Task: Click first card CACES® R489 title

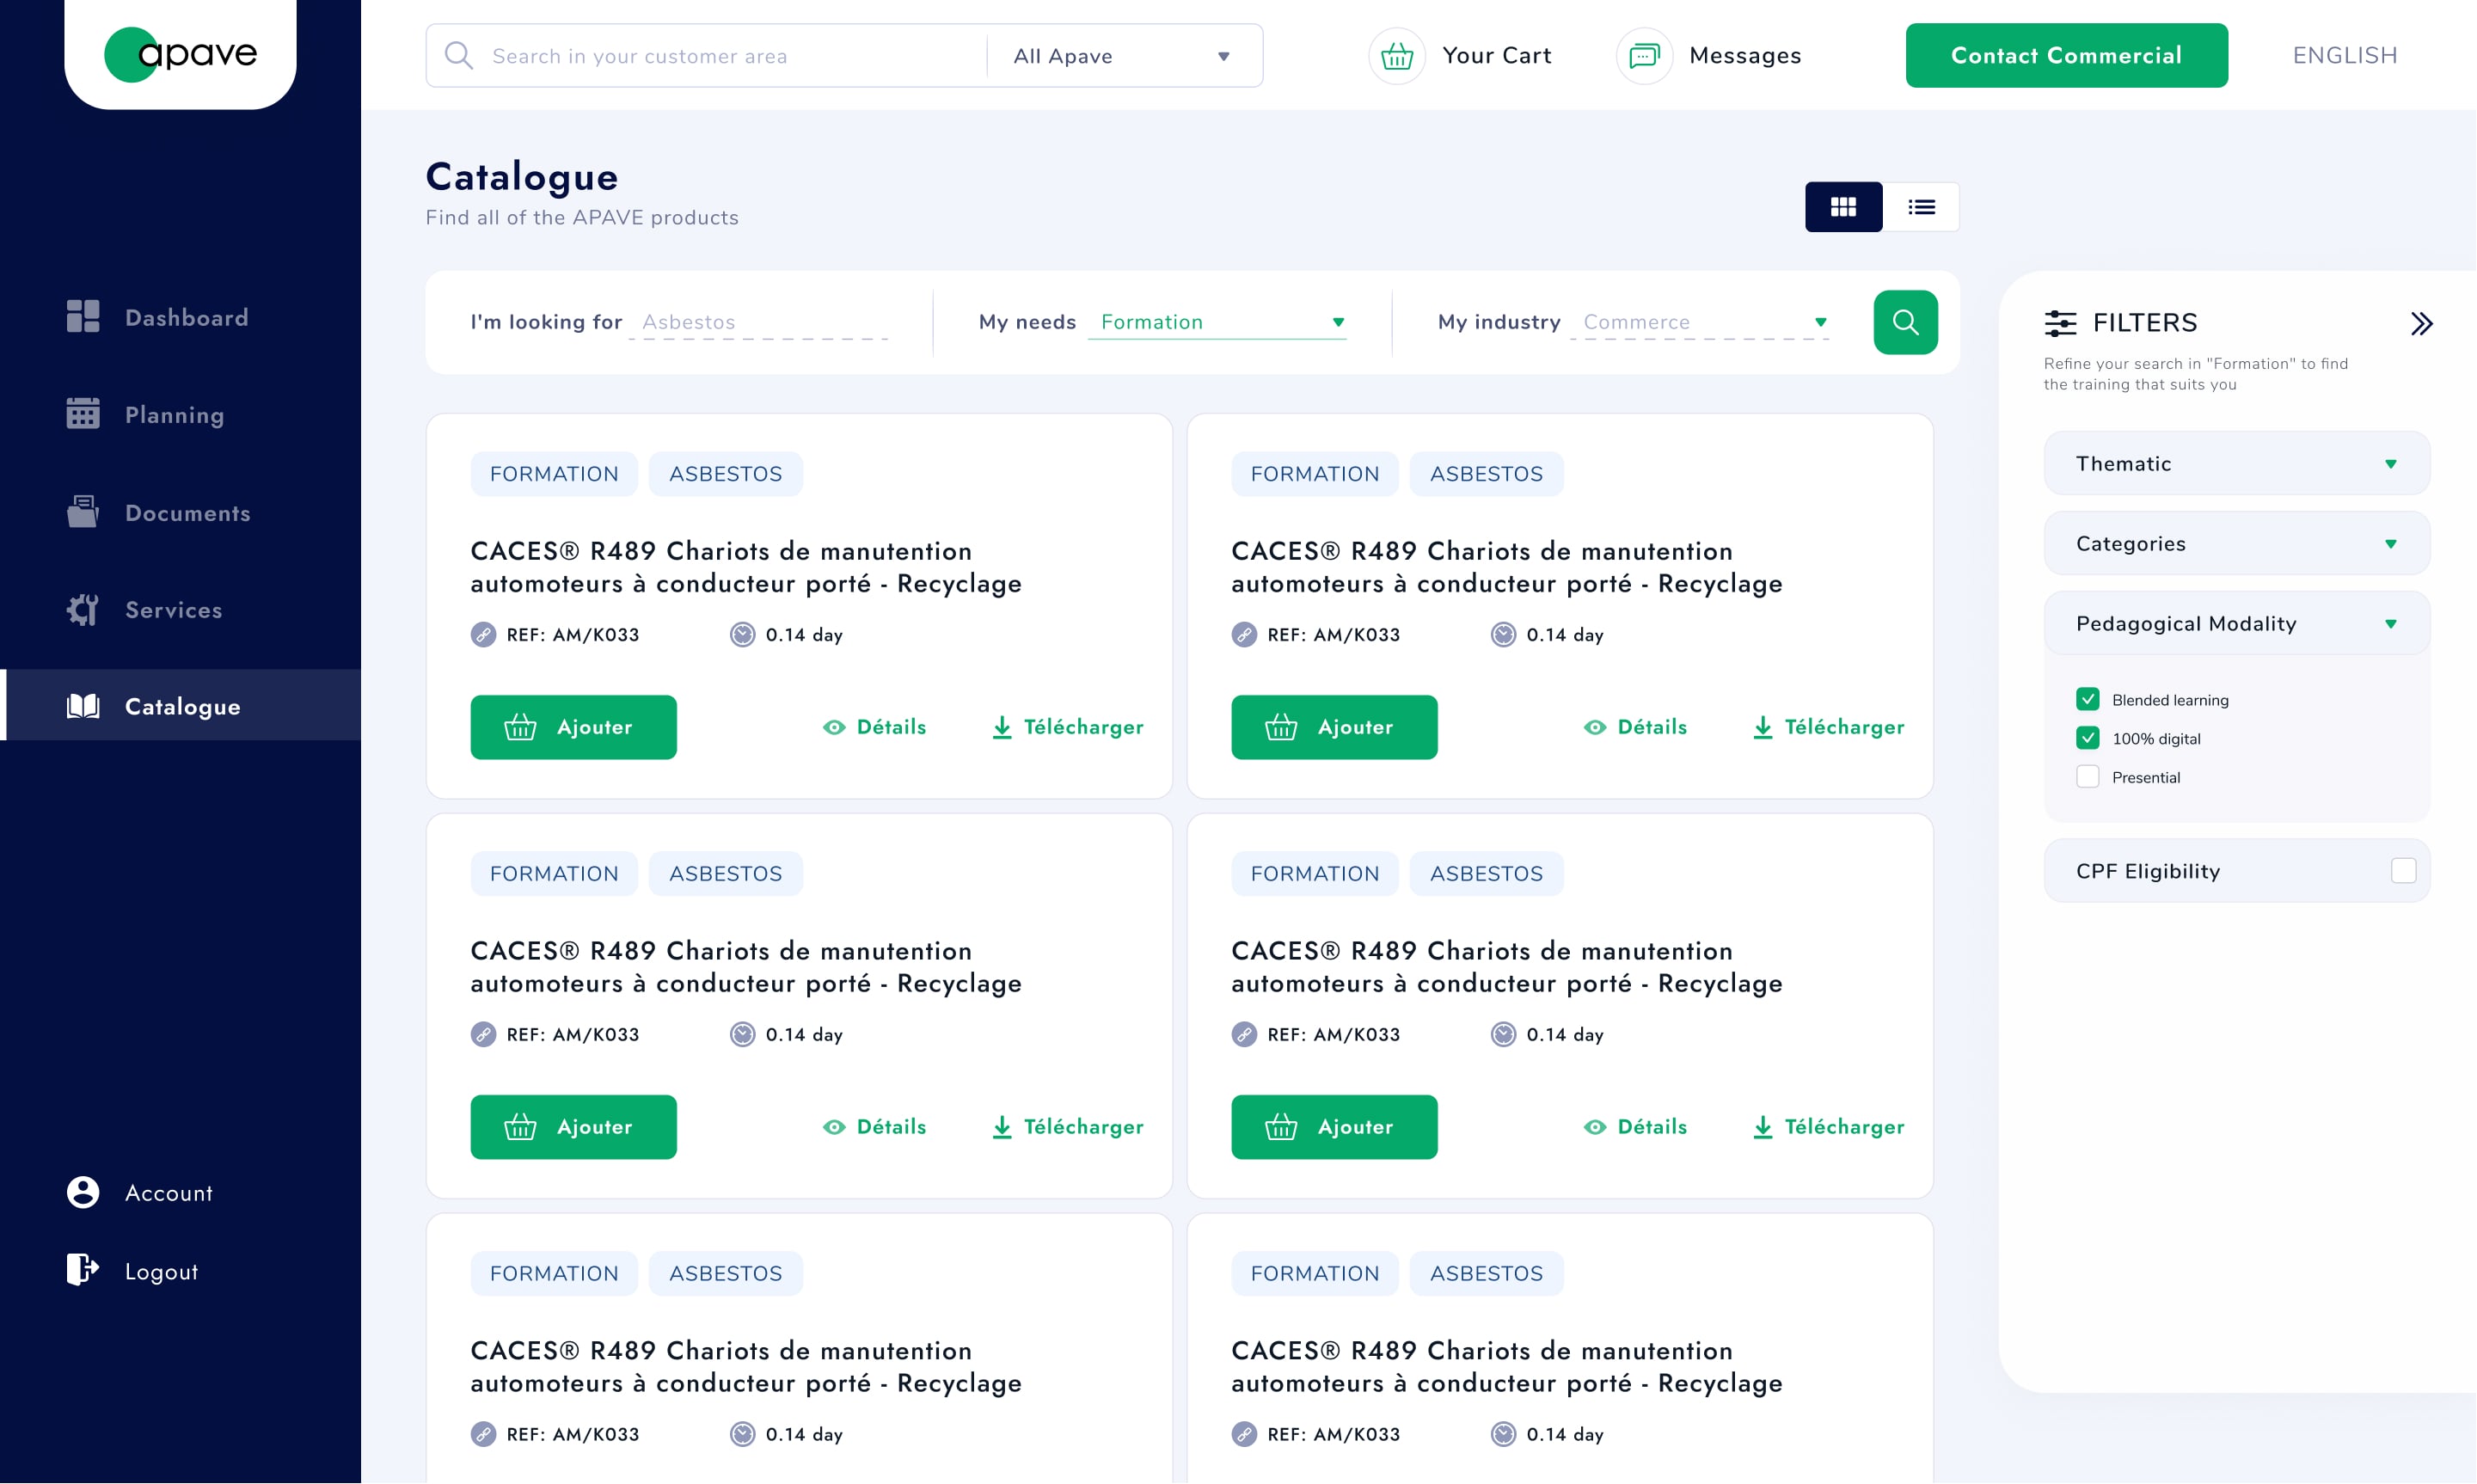Action: (746, 567)
